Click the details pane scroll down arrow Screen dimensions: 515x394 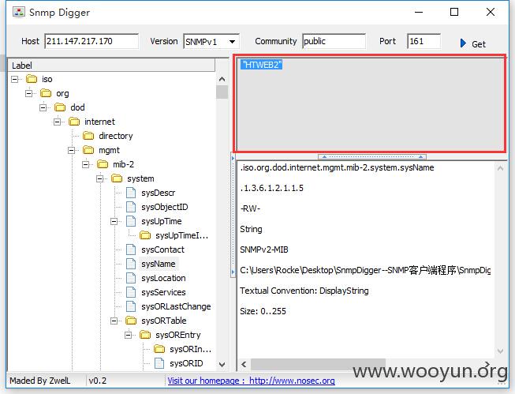coord(500,351)
